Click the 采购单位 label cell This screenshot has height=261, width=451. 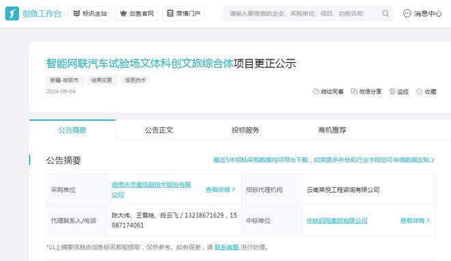77,190
